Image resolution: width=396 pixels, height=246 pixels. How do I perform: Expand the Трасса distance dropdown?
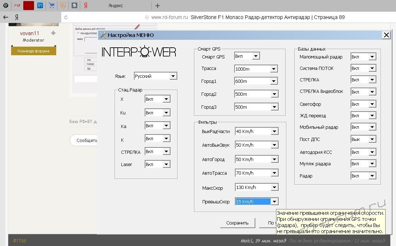274,69
